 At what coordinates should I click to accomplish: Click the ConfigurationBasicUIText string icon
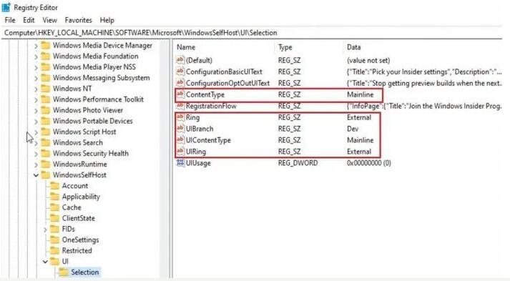(x=180, y=72)
